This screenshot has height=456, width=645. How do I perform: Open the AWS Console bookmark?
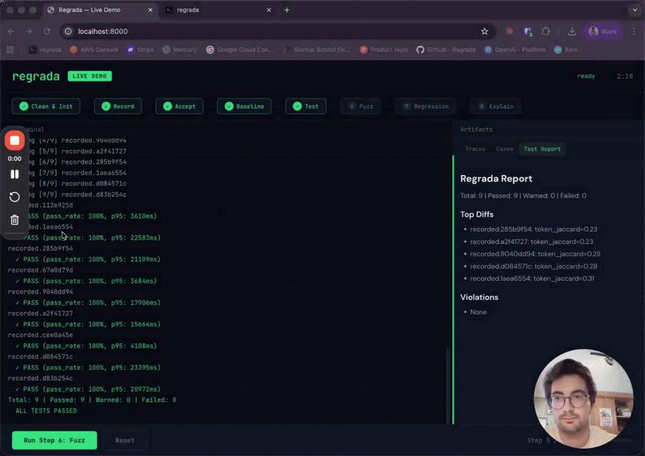coord(94,50)
